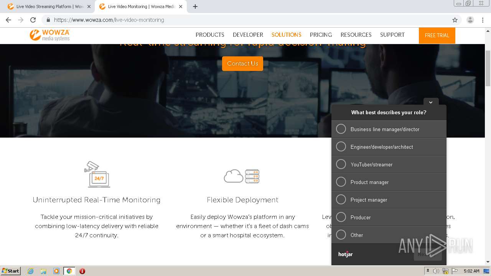Click the taskbar clock showing 5:02 AM
This screenshot has height=276, width=491.
pyautogui.click(x=471, y=271)
